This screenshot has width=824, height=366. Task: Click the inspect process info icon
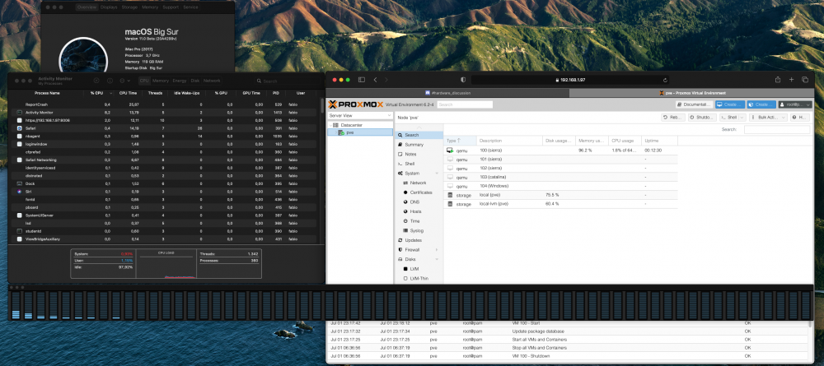110,81
